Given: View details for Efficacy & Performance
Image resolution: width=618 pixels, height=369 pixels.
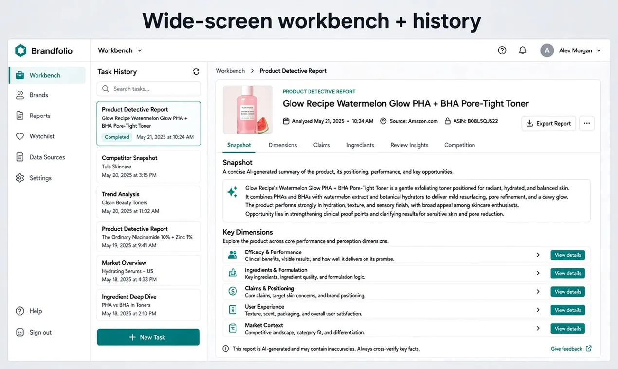Looking at the screenshot, I should (567, 255).
